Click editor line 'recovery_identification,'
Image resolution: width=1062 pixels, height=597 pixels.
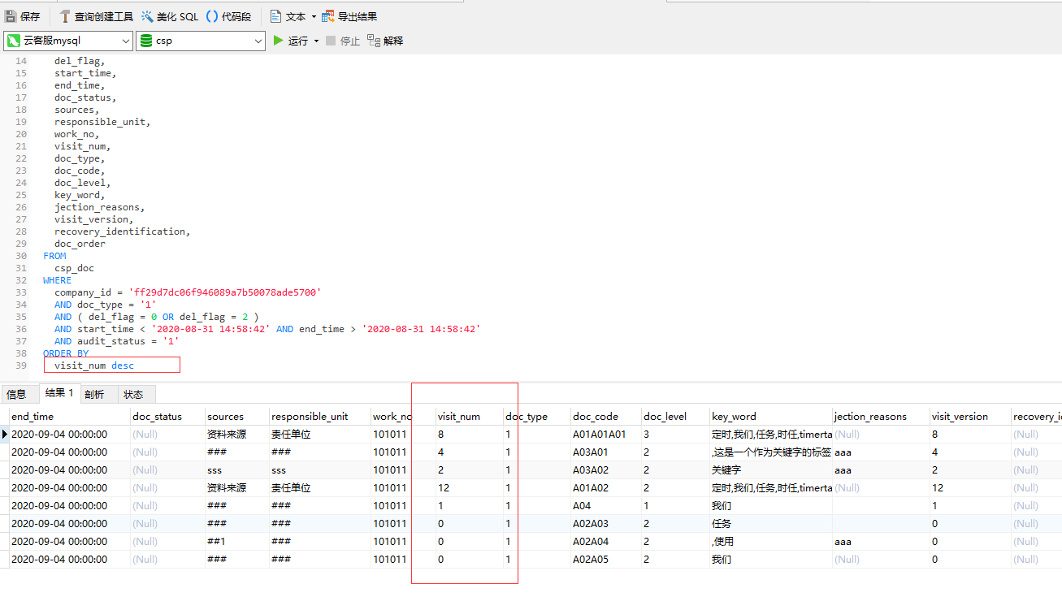tap(123, 231)
